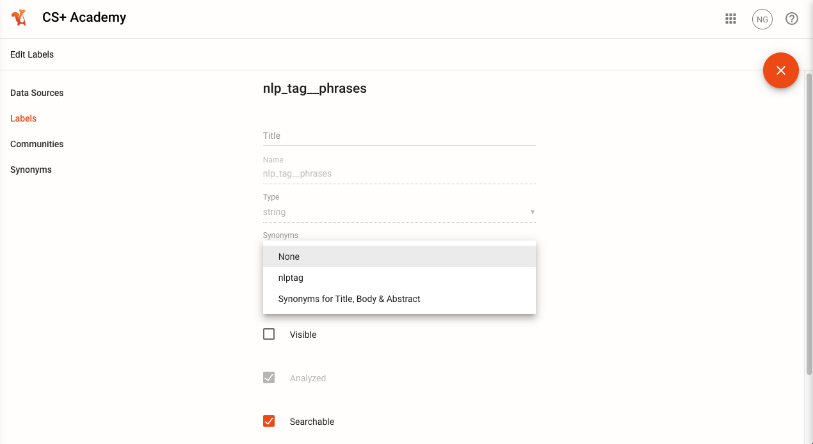This screenshot has width=813, height=444.
Task: Go to Communities section
Action: 37,144
